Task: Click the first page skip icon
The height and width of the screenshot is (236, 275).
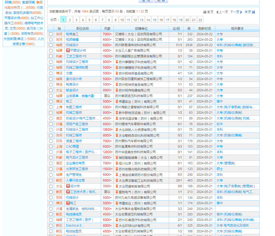Action: tap(205, 12)
